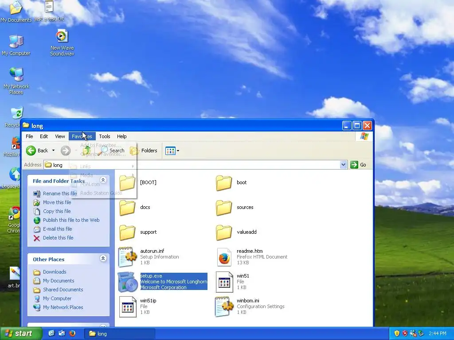This screenshot has height=340, width=454.
Task: Go to My Documents in Other Places
Action: [x=59, y=281]
